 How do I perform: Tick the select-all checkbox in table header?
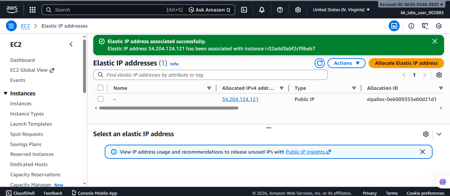tap(100, 88)
